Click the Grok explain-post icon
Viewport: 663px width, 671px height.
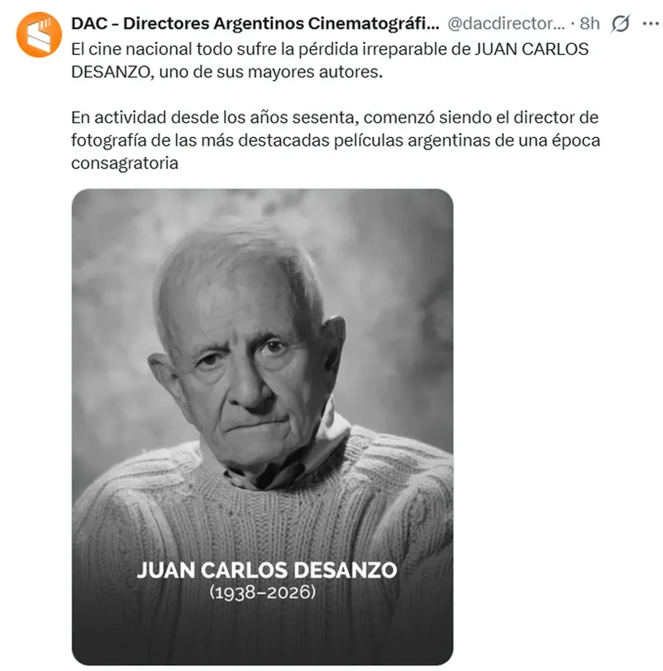621,23
